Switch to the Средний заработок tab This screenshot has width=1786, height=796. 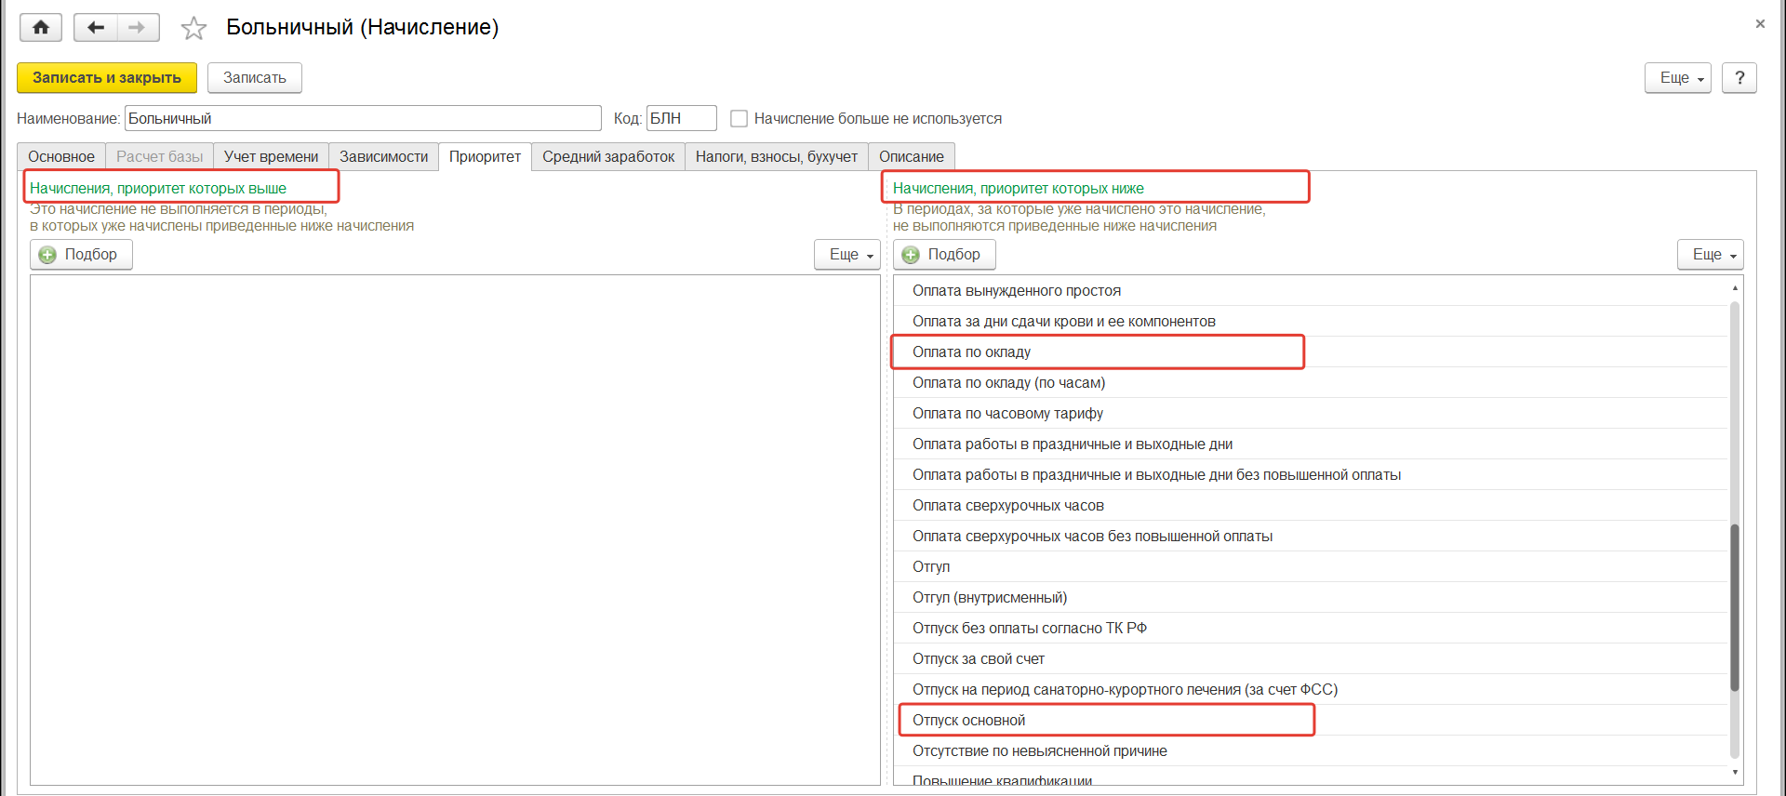[608, 156]
